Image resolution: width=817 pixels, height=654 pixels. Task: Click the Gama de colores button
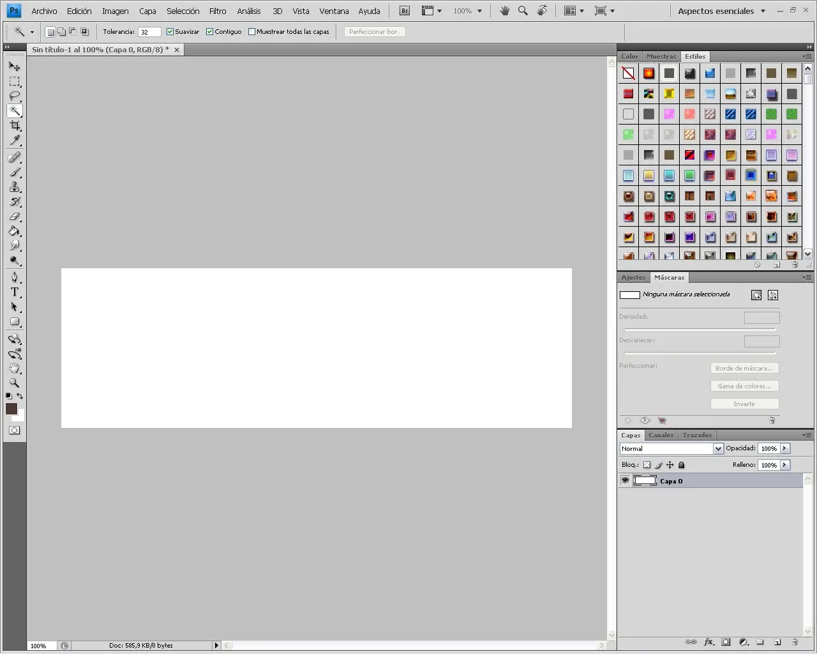[744, 386]
